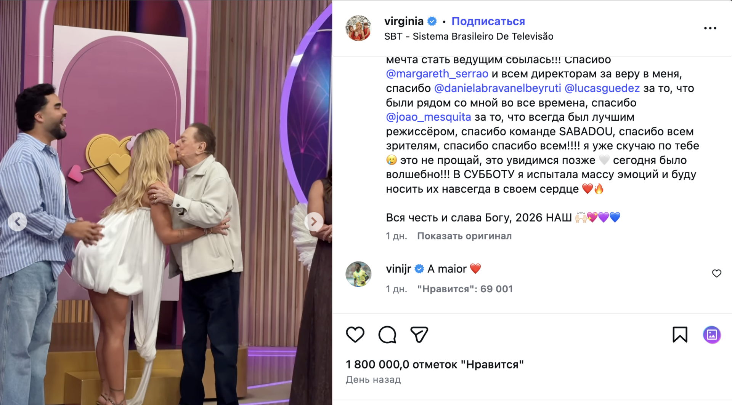
Task: Like vinijr's comment with small heart
Action: tap(716, 273)
